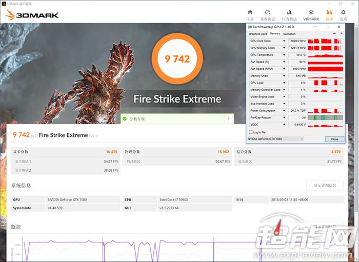Click the SystemInfo version v4.48.599
This screenshot has width=359, height=262.
(55, 208)
